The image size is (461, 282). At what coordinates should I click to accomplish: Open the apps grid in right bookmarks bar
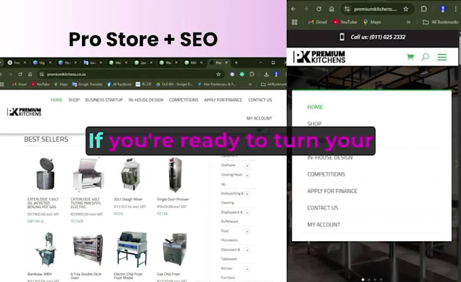click(x=295, y=22)
